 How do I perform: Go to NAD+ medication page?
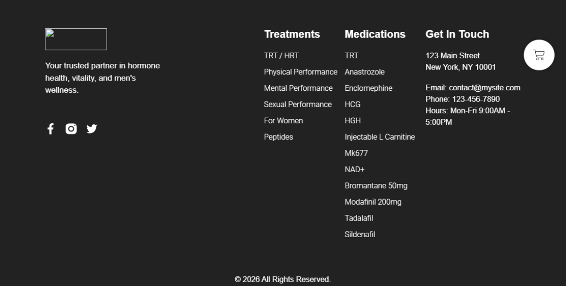(x=354, y=169)
